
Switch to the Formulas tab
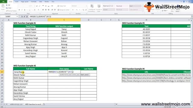point(33,2)
